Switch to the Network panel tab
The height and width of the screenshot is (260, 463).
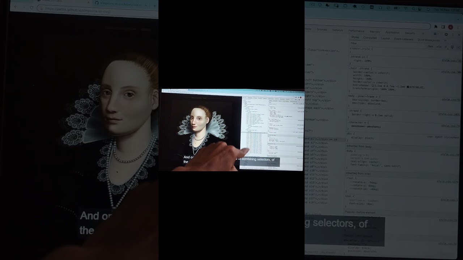(x=337, y=30)
